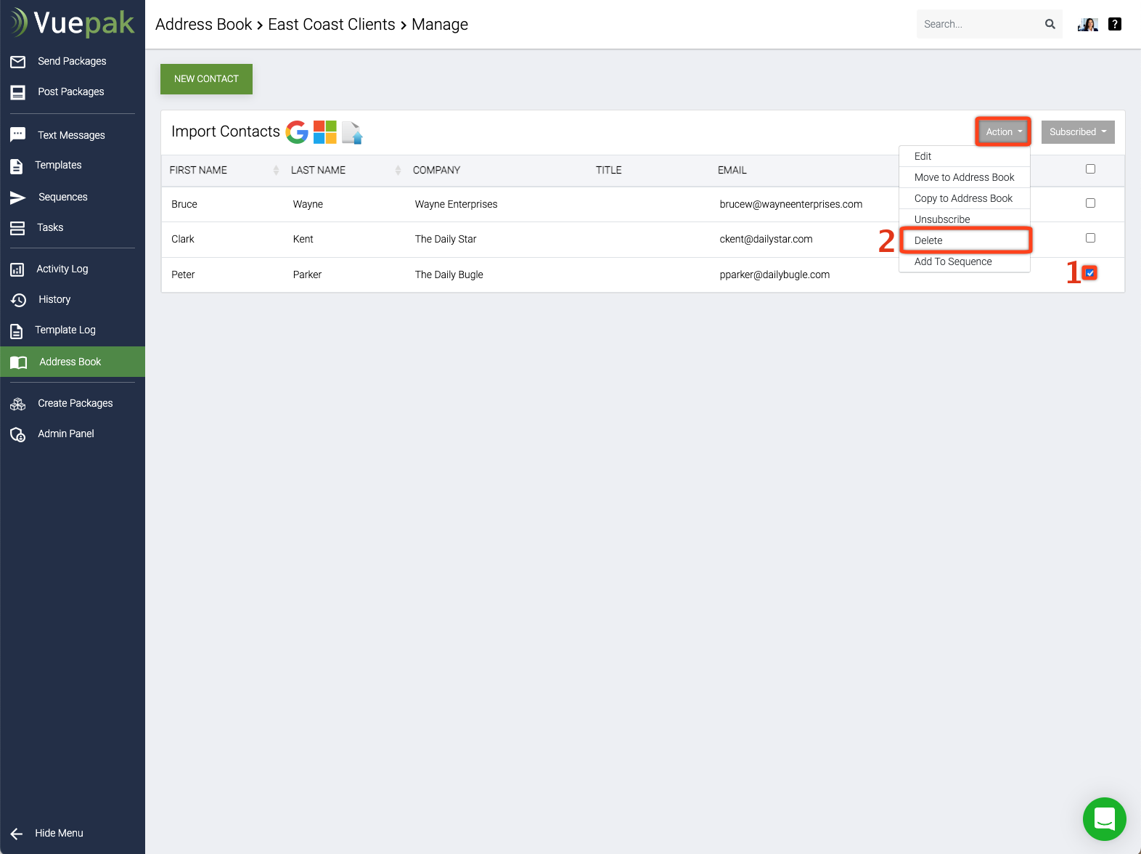Screen dimensions: 1141x854
Task: Choose Delete from the Action menu
Action: coord(928,240)
